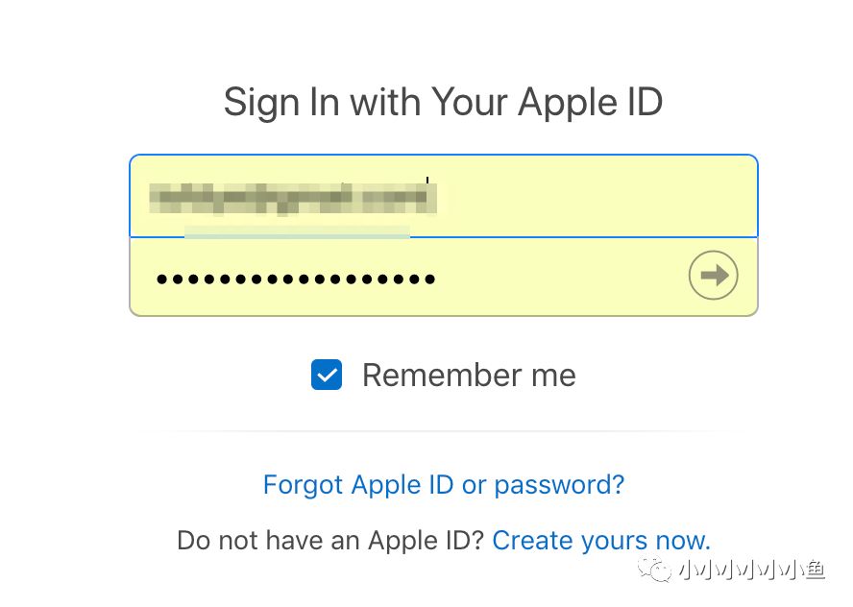Click the text cursor after the email

427,181
